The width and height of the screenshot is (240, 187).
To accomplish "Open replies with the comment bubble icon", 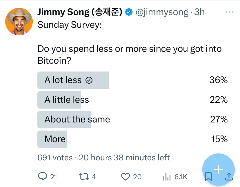I will (x=42, y=176).
